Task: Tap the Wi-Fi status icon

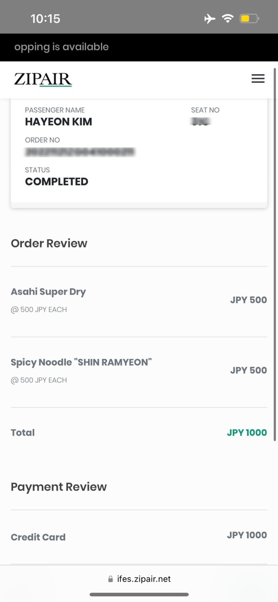Action: pyautogui.click(x=228, y=18)
